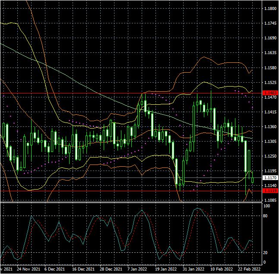Click the 1.1305 price axis label
This screenshot has width=279, height=274.
(x=270, y=142)
